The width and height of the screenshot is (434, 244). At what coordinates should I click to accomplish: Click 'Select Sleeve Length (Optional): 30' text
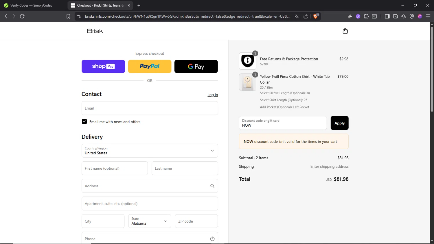(x=285, y=93)
